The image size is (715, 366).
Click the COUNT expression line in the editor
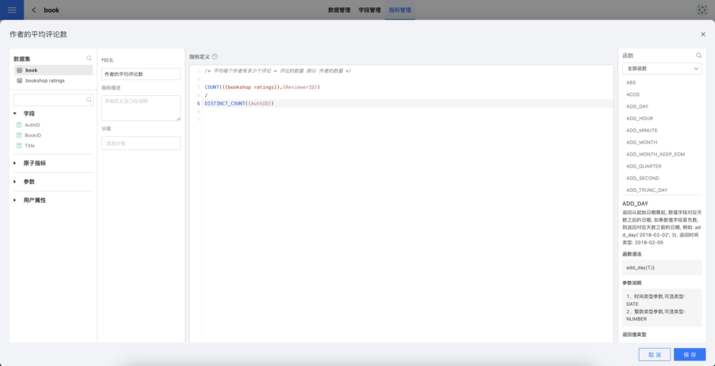[x=262, y=87]
